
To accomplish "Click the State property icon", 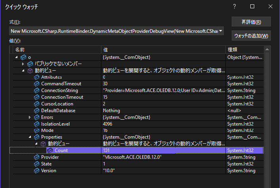I will tap(36, 164).
